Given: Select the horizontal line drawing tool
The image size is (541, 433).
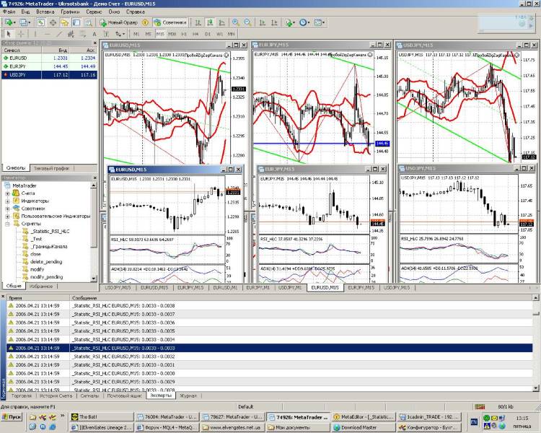Looking at the screenshot, I should pos(48,34).
